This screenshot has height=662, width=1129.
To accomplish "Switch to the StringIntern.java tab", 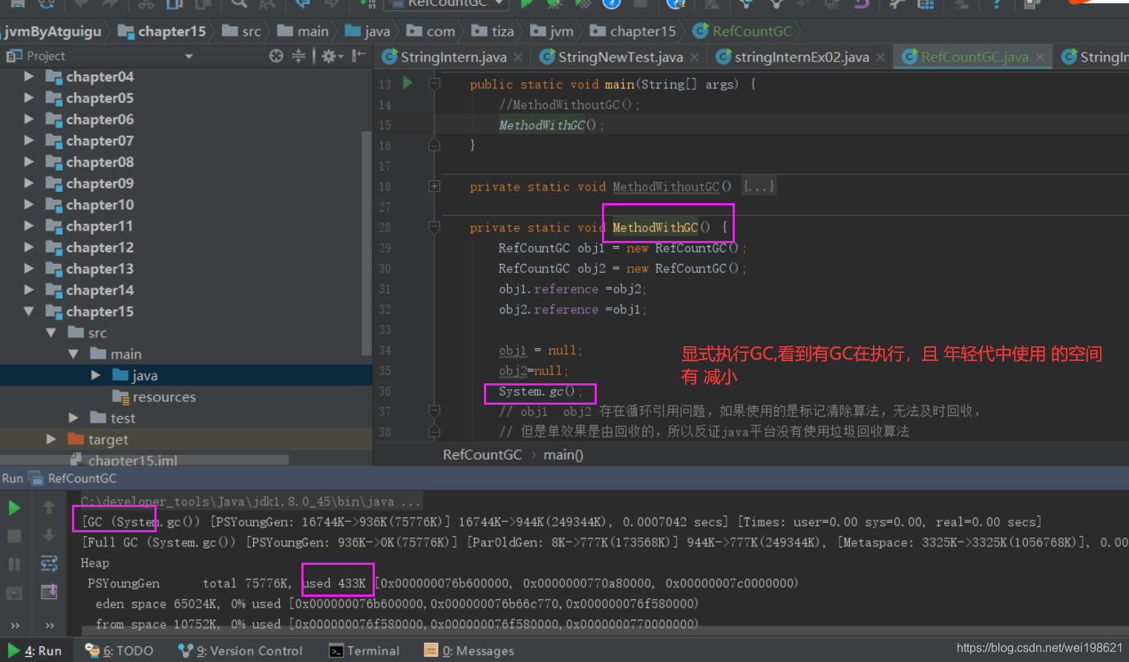I will point(453,57).
